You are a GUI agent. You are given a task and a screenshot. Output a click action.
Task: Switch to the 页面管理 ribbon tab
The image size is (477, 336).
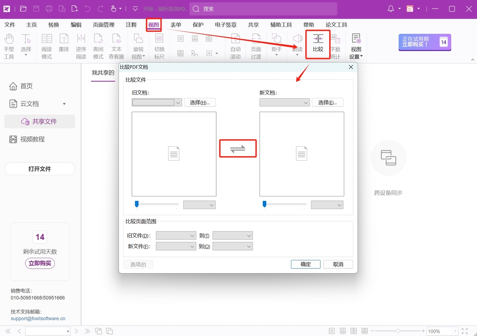click(x=103, y=24)
